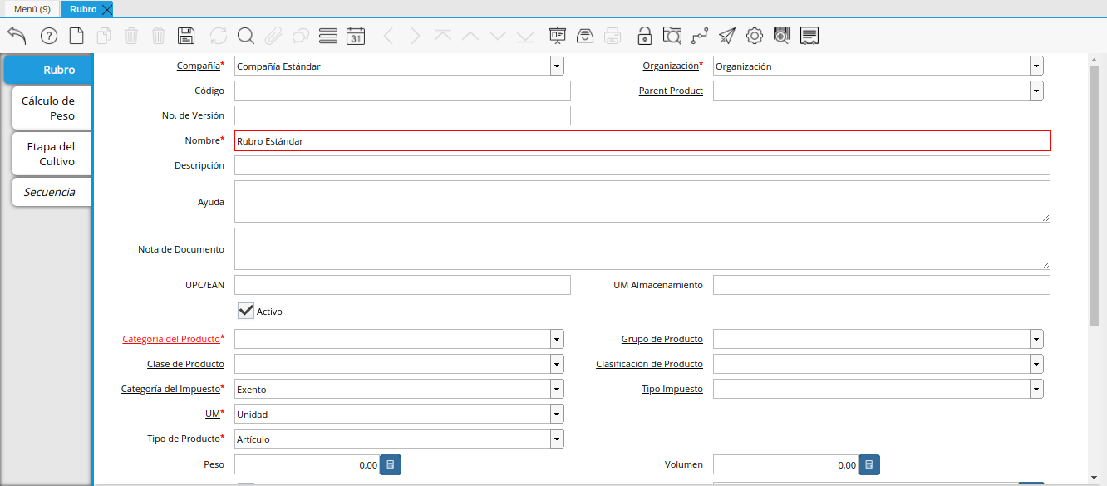Click the Organización label link
The width and height of the screenshot is (1107, 486).
coord(671,66)
